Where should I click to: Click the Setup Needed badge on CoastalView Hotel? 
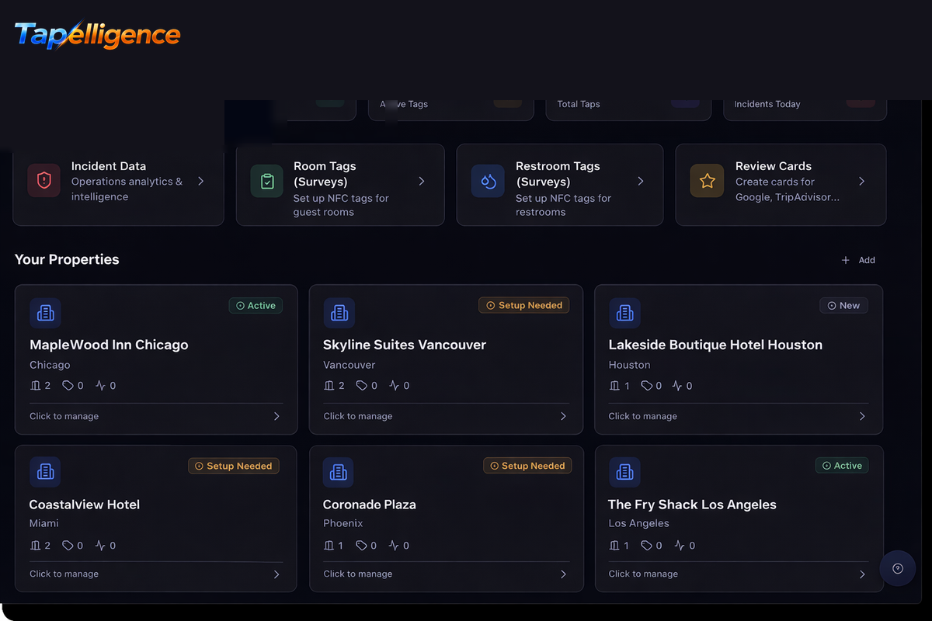point(234,466)
